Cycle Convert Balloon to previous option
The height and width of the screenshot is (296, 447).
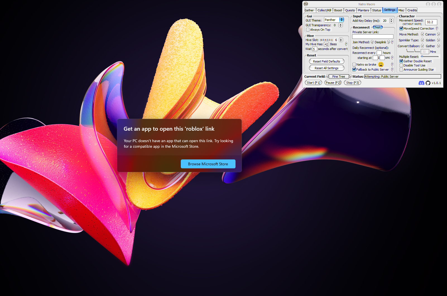422,46
